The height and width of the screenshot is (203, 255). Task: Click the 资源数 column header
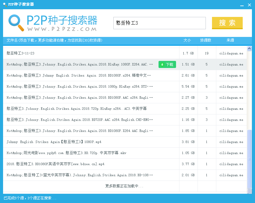click(206, 40)
